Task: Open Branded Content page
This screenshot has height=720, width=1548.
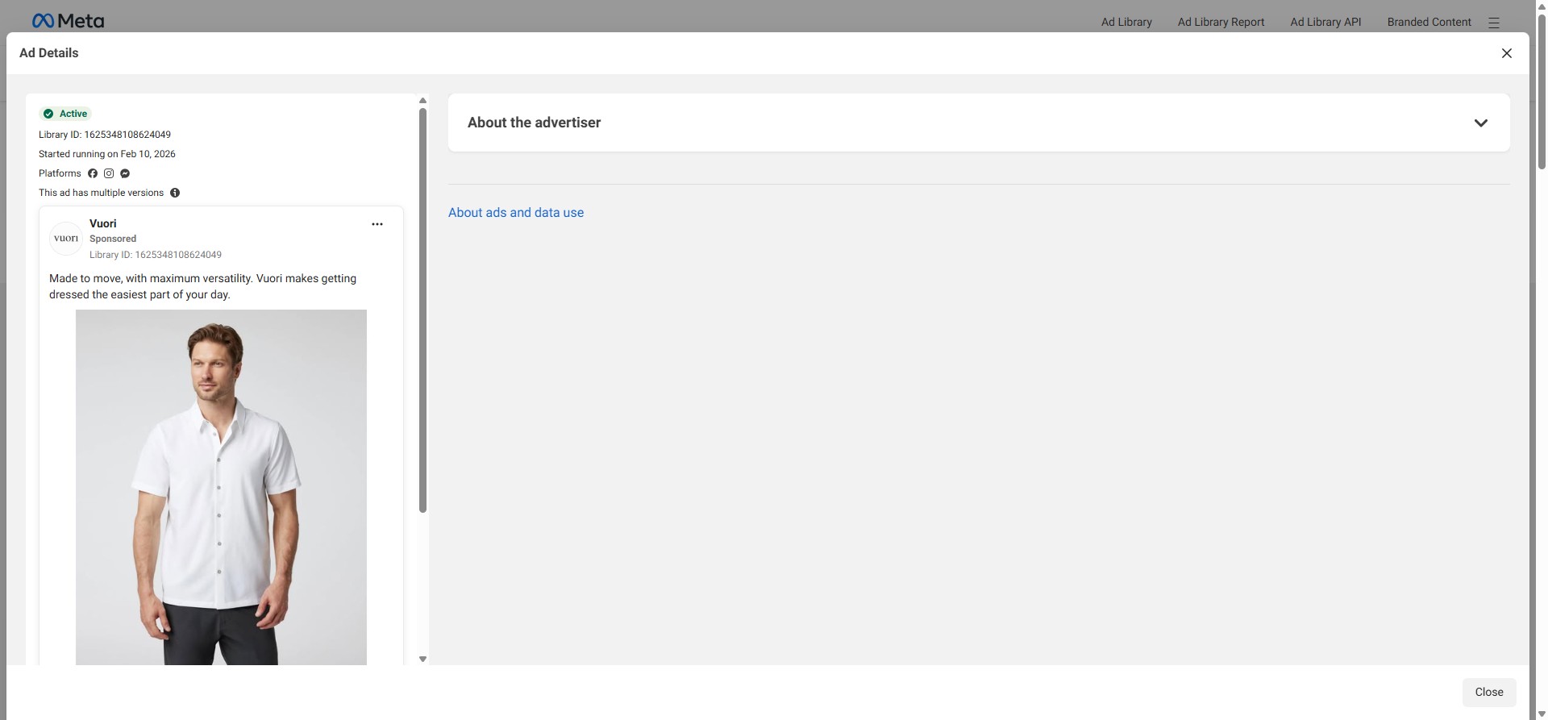Action: [1429, 22]
